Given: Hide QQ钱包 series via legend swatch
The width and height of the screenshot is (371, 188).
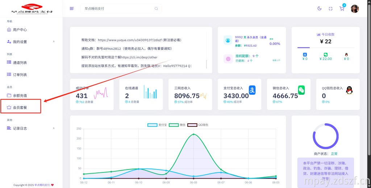Looking at the screenshot, I should coord(192,125).
